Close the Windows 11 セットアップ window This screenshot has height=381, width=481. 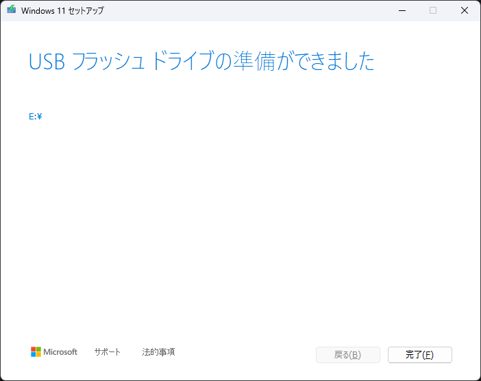click(x=465, y=10)
